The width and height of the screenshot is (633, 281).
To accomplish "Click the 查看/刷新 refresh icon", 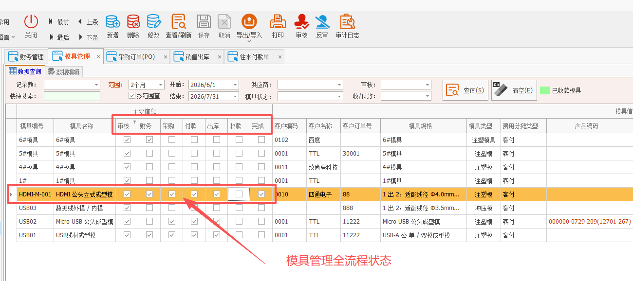I will coord(179,21).
